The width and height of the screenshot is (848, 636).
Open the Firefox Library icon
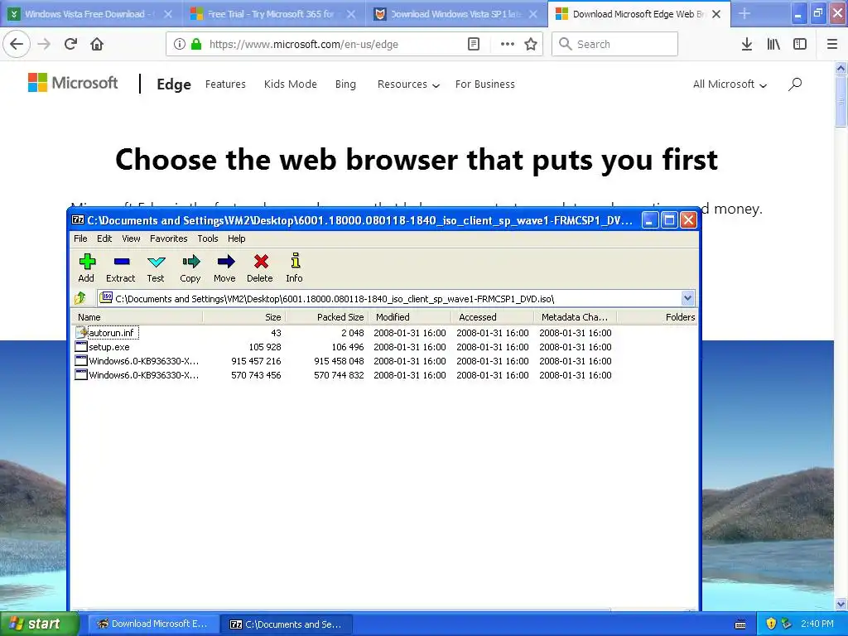(x=773, y=45)
